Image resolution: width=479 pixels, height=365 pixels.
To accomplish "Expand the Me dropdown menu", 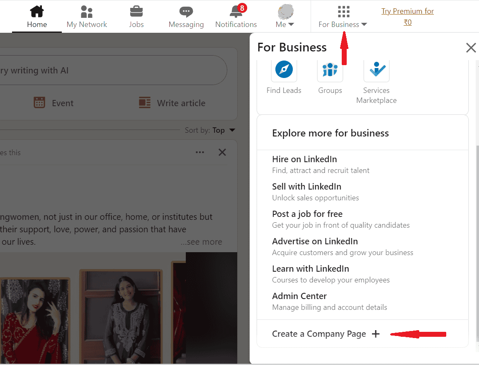I will 285,24.
